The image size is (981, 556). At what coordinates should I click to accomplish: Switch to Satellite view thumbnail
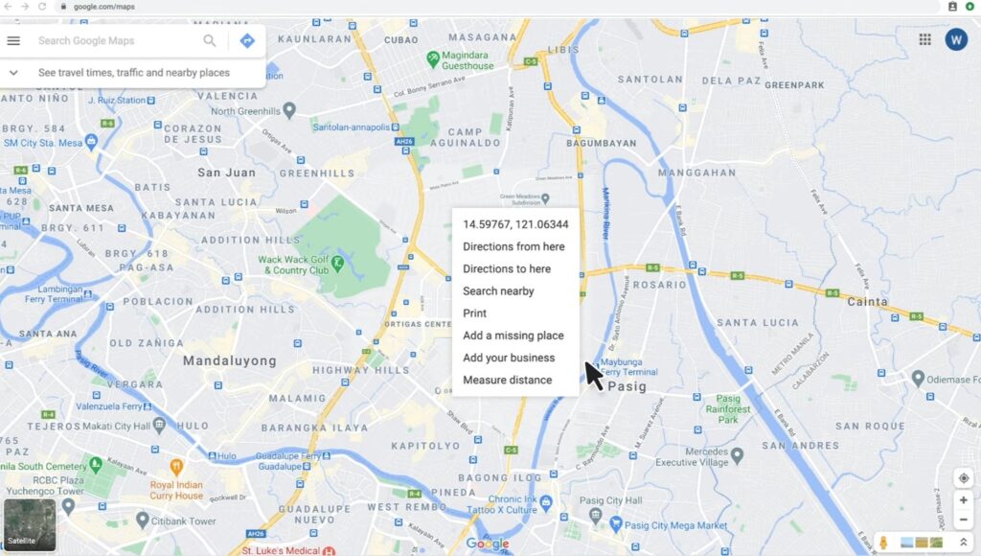point(30,524)
